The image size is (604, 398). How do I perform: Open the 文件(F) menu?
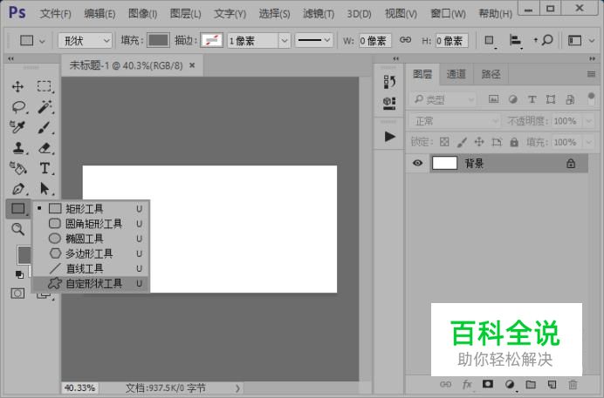pos(56,14)
